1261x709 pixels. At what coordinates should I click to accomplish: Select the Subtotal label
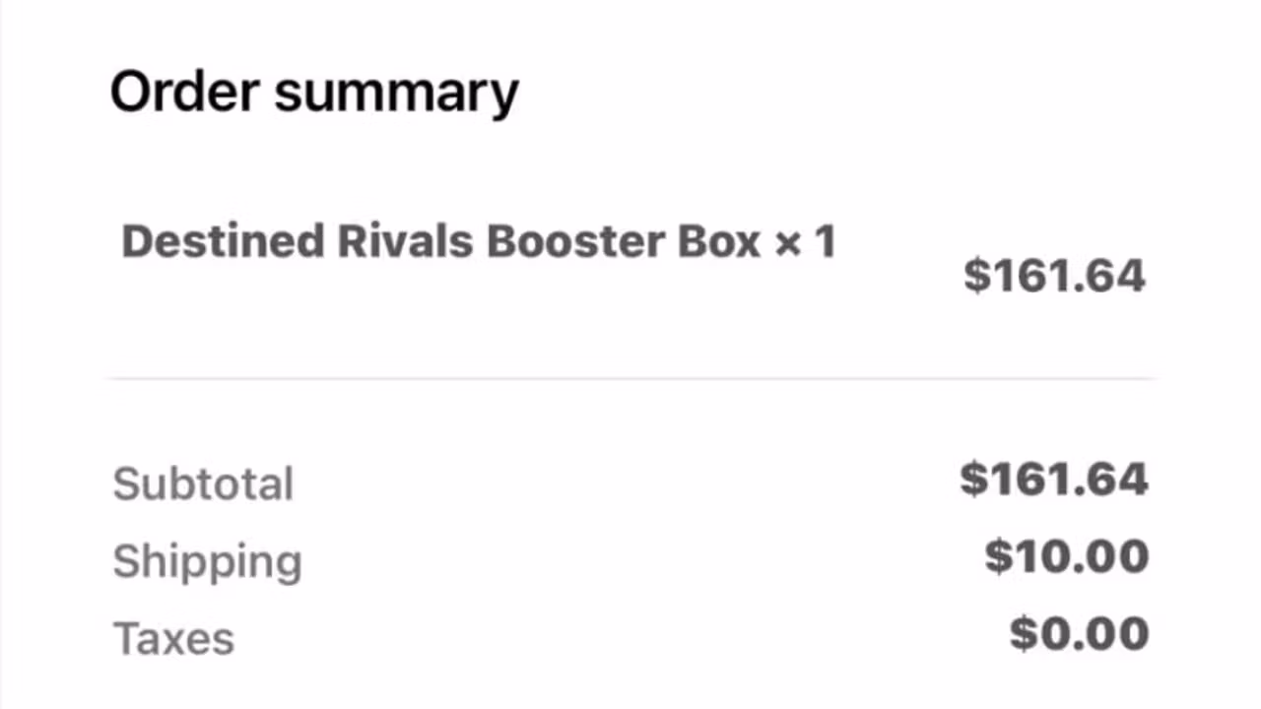click(203, 483)
